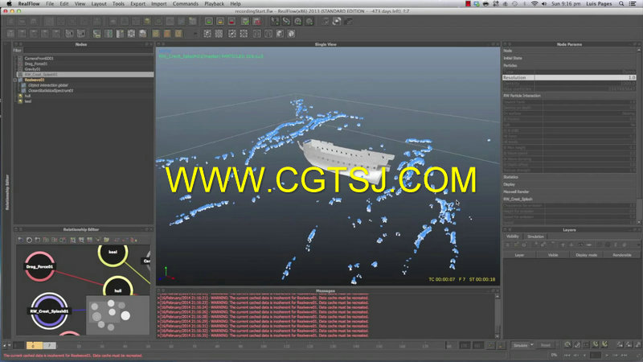Screen dimensions: 643x362
Task: Click the red status indicator toolbar icon
Action: (231, 22)
